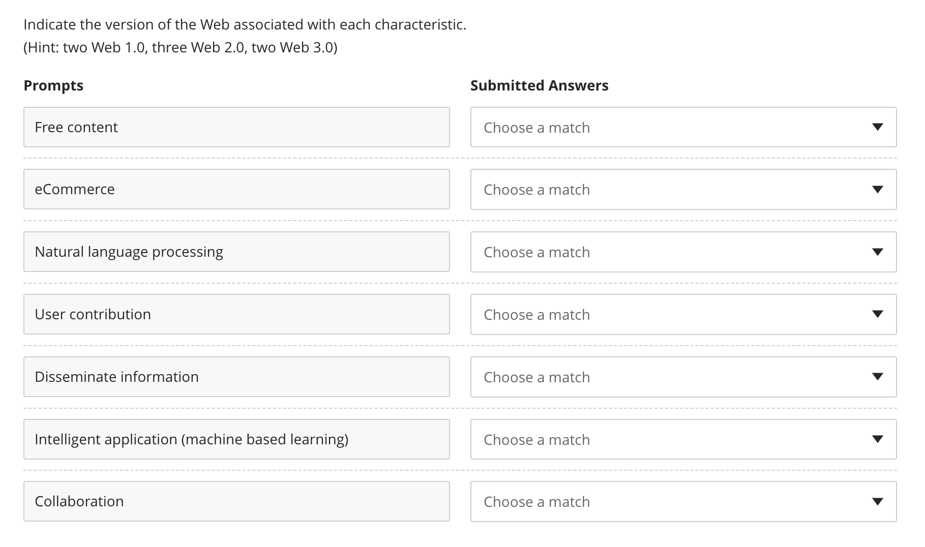
Task: Open the eCommerce answer dropdown
Action: 683,190
